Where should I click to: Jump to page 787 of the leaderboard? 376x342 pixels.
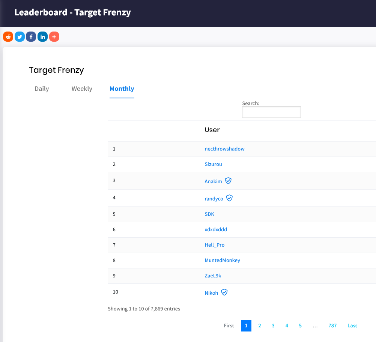pos(332,325)
